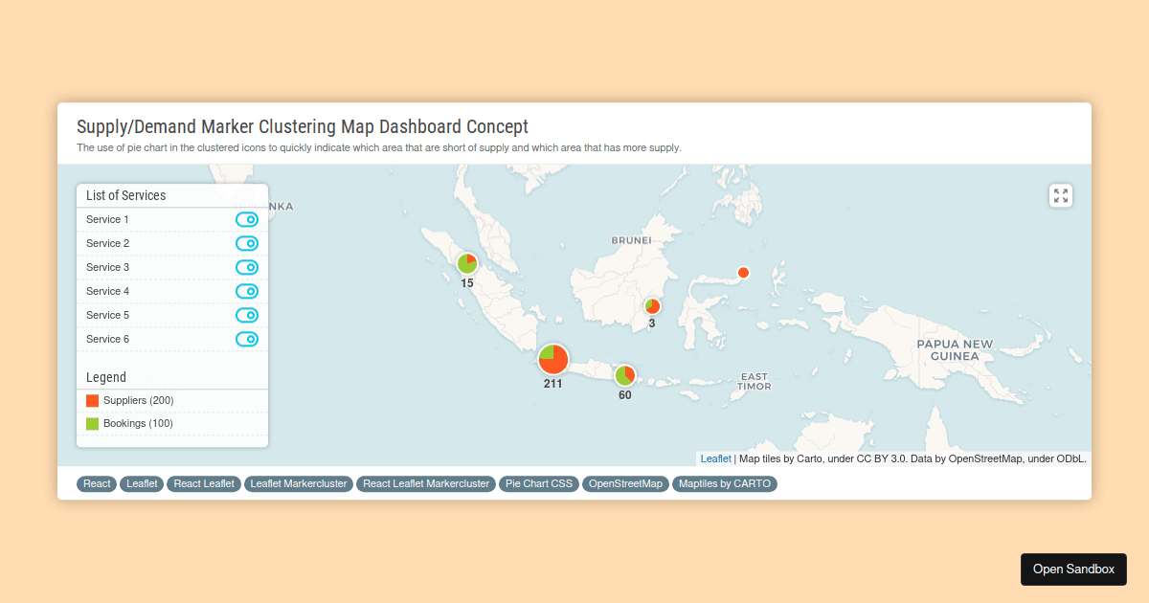Click the Pie Chart CSS tag

[x=539, y=483]
